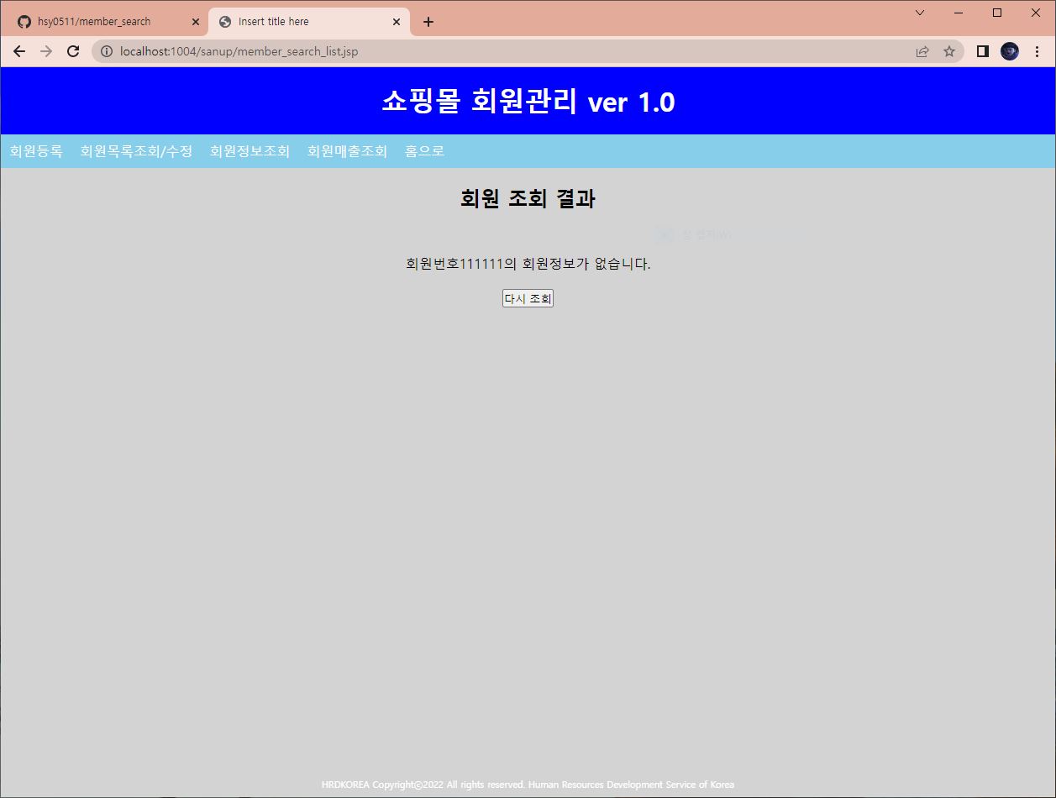Screen dimensions: 1056x798
Task: Go home via the 홈으로 link
Action: pos(425,151)
